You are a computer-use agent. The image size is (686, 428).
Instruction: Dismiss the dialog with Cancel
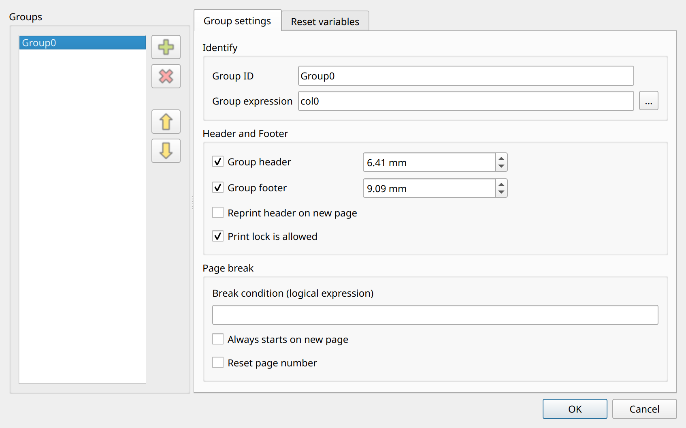coord(645,409)
